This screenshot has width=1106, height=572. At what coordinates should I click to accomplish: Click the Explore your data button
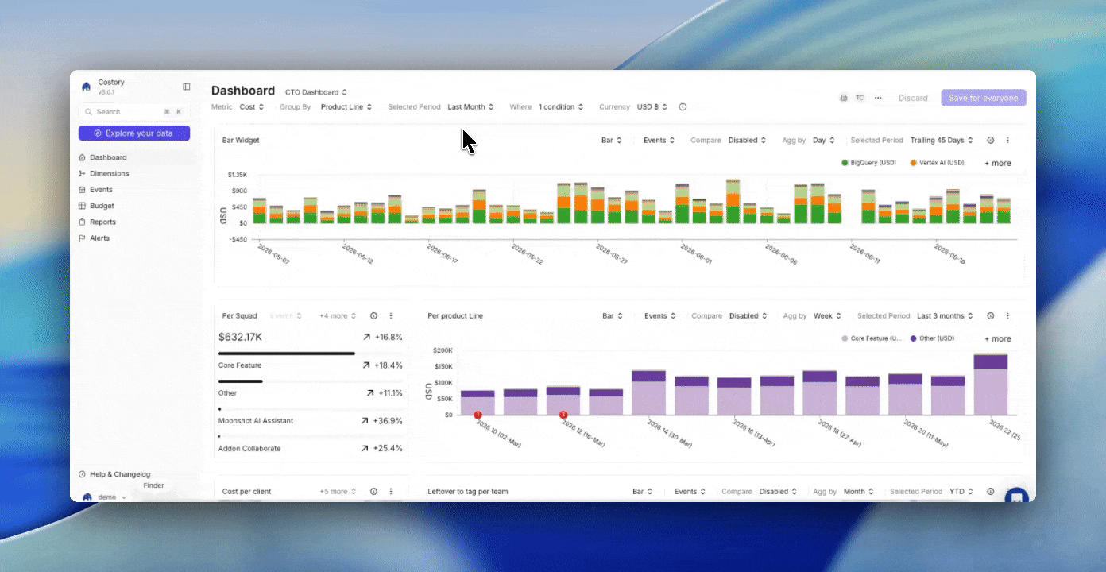(134, 133)
